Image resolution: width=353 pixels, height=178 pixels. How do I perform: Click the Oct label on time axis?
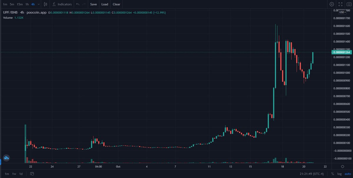pos(118,167)
